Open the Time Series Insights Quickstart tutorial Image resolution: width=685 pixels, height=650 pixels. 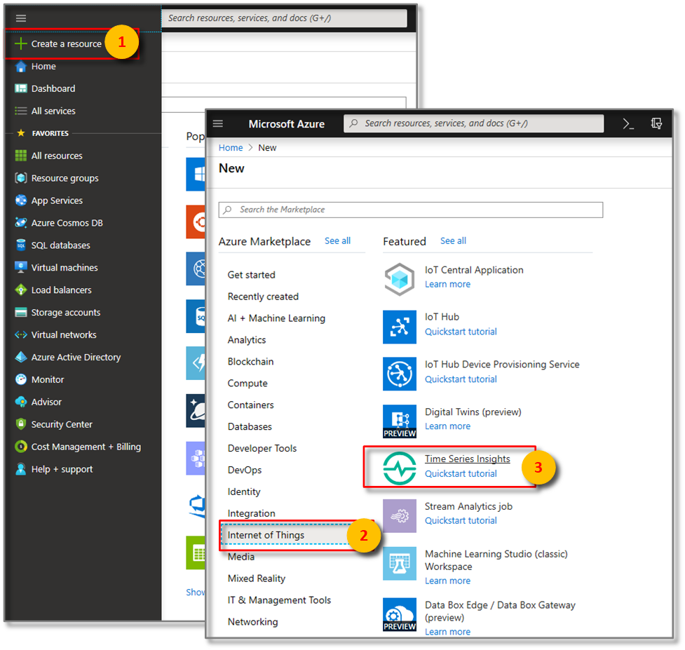461,473
